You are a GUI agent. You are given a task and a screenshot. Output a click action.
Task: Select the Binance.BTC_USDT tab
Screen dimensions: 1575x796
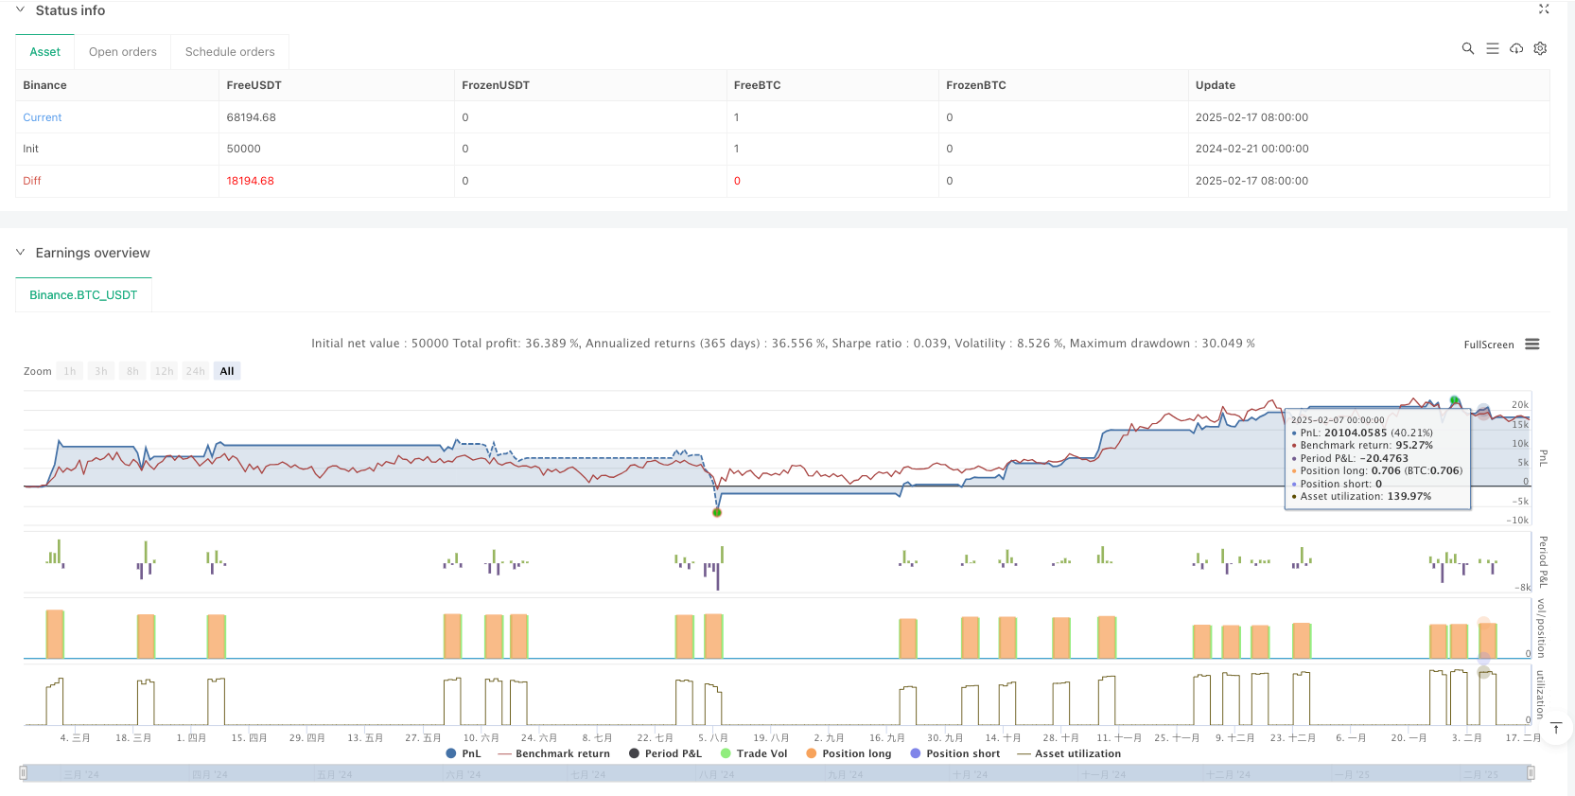click(83, 295)
